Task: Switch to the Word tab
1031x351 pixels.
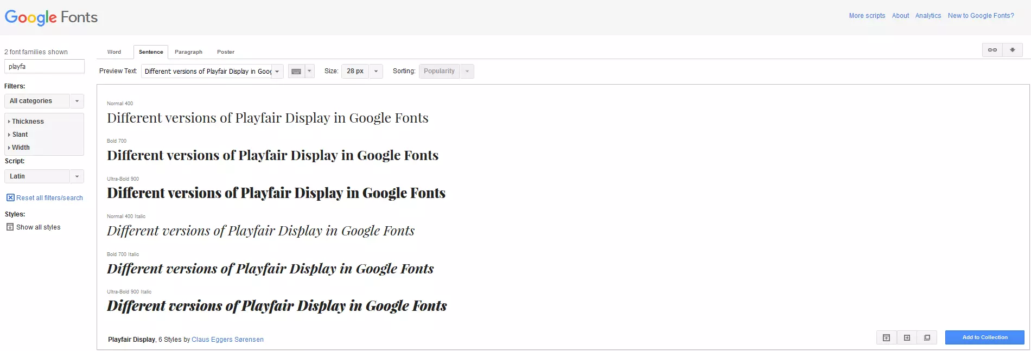Action: (x=114, y=52)
